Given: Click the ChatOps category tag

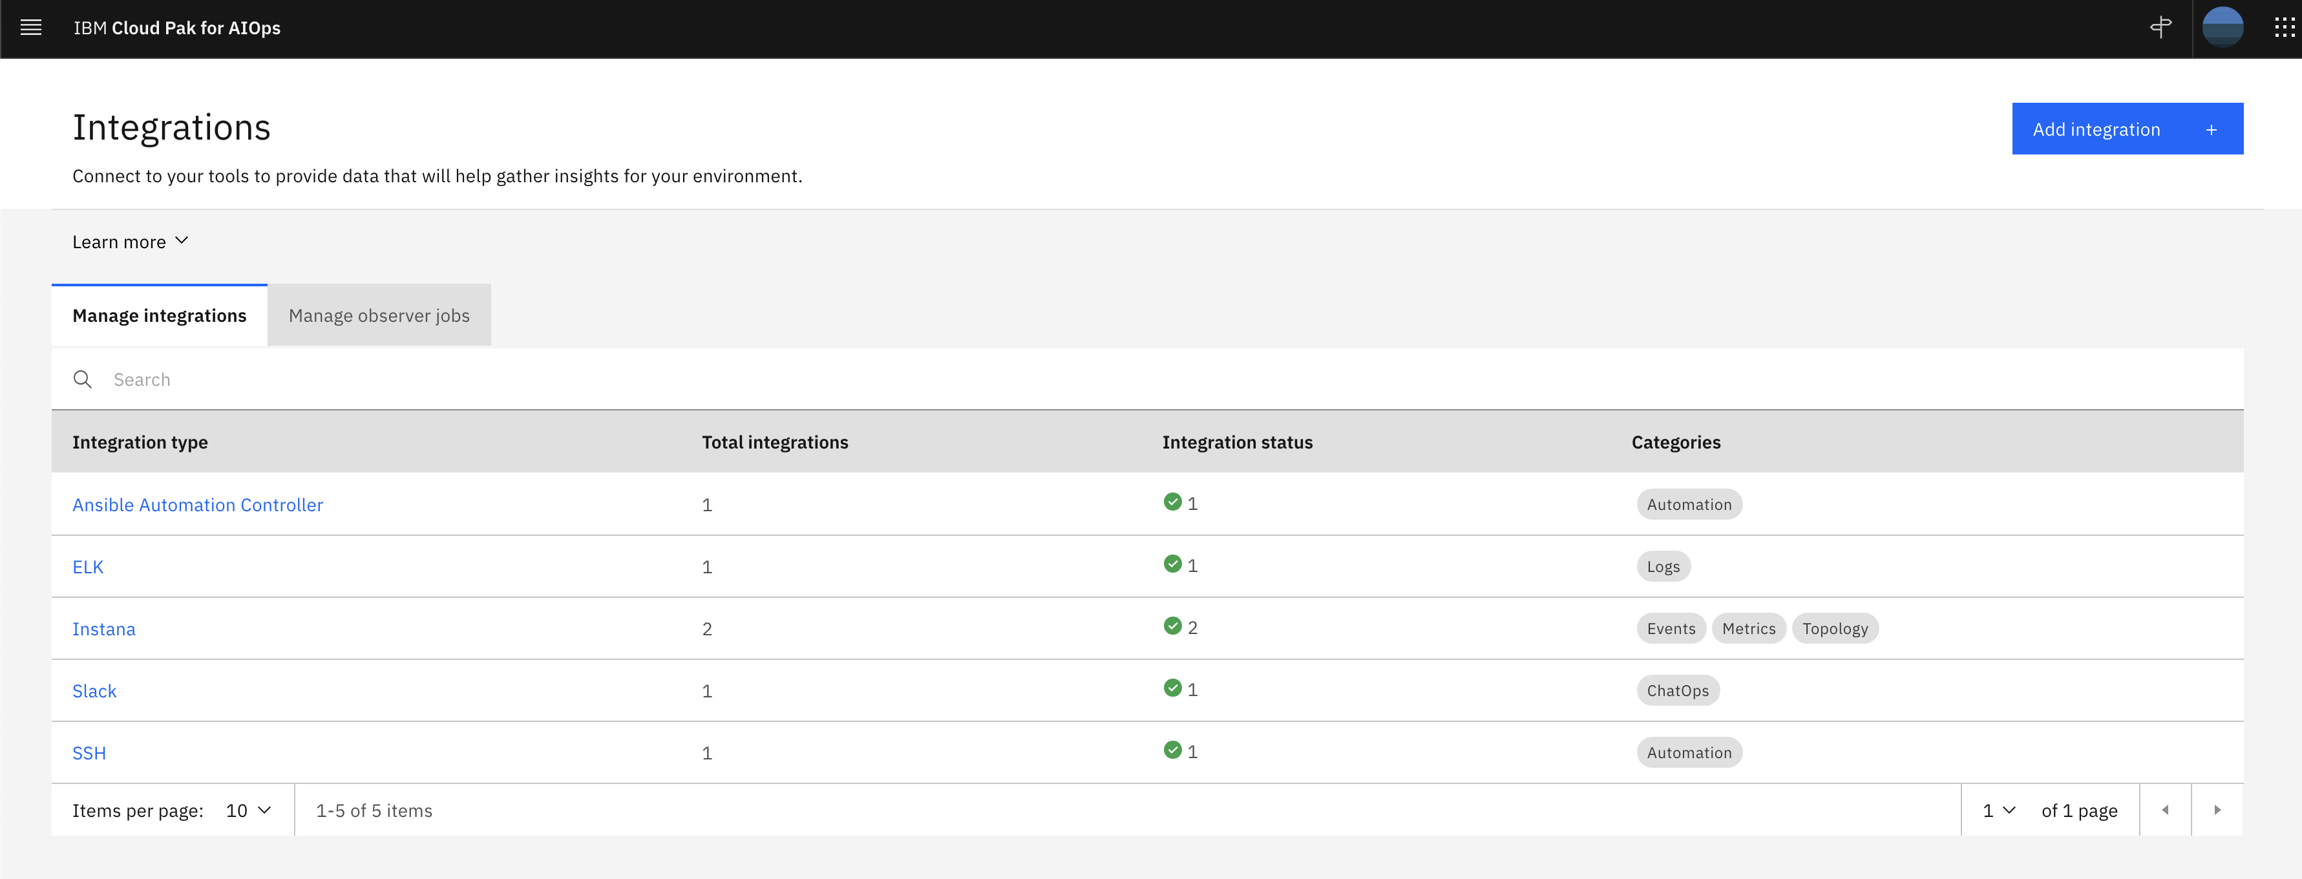Looking at the screenshot, I should click(x=1677, y=690).
